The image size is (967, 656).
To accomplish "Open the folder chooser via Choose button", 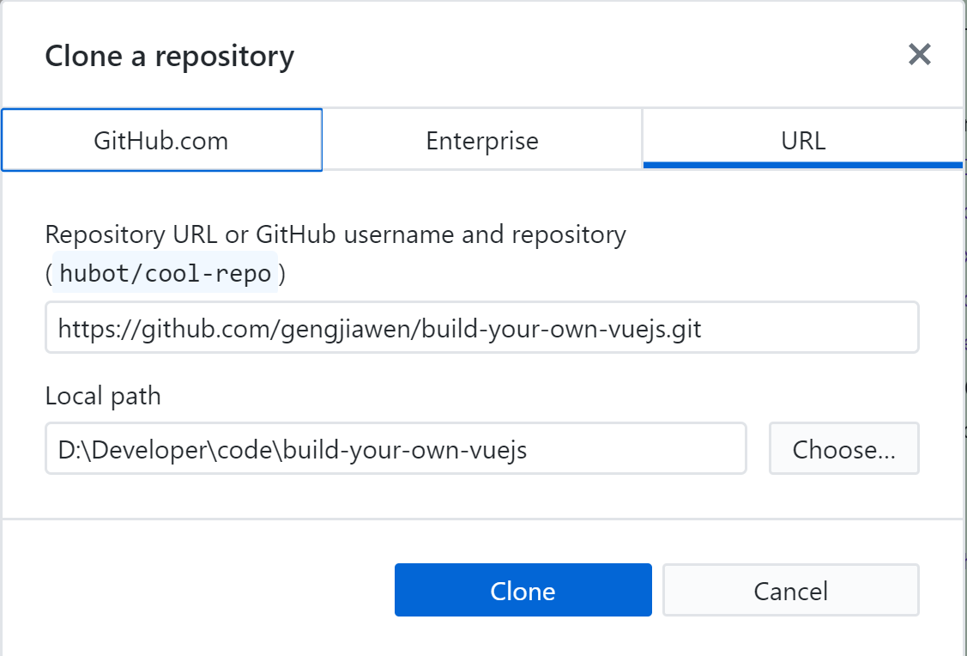I will click(x=843, y=448).
